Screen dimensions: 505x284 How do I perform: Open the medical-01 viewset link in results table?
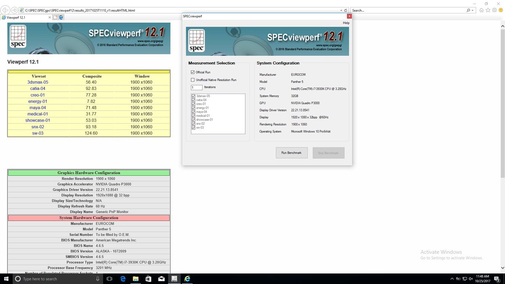click(x=38, y=114)
